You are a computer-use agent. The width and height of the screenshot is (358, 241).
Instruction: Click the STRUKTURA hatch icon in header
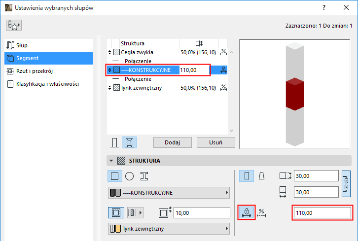[x=121, y=161]
